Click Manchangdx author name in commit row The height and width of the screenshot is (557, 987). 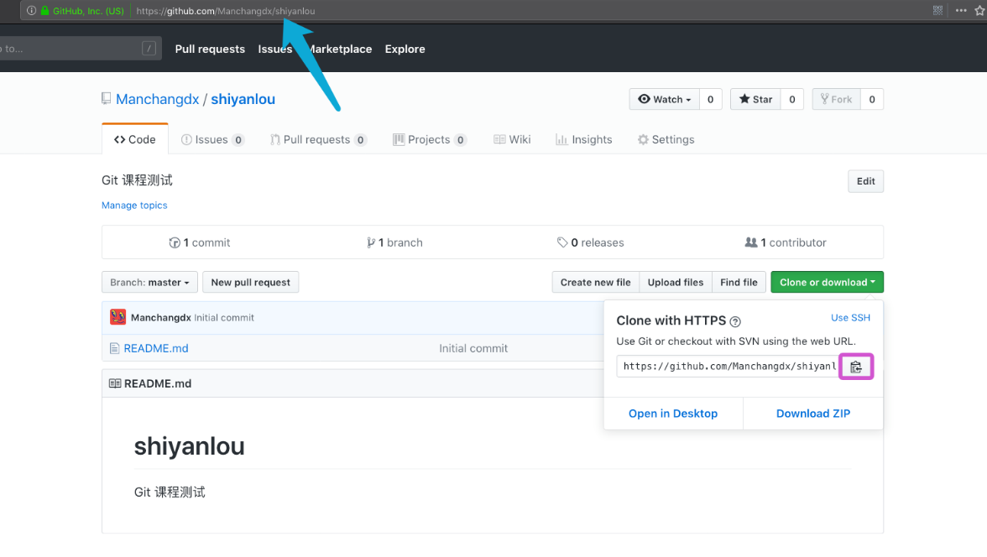[161, 317]
